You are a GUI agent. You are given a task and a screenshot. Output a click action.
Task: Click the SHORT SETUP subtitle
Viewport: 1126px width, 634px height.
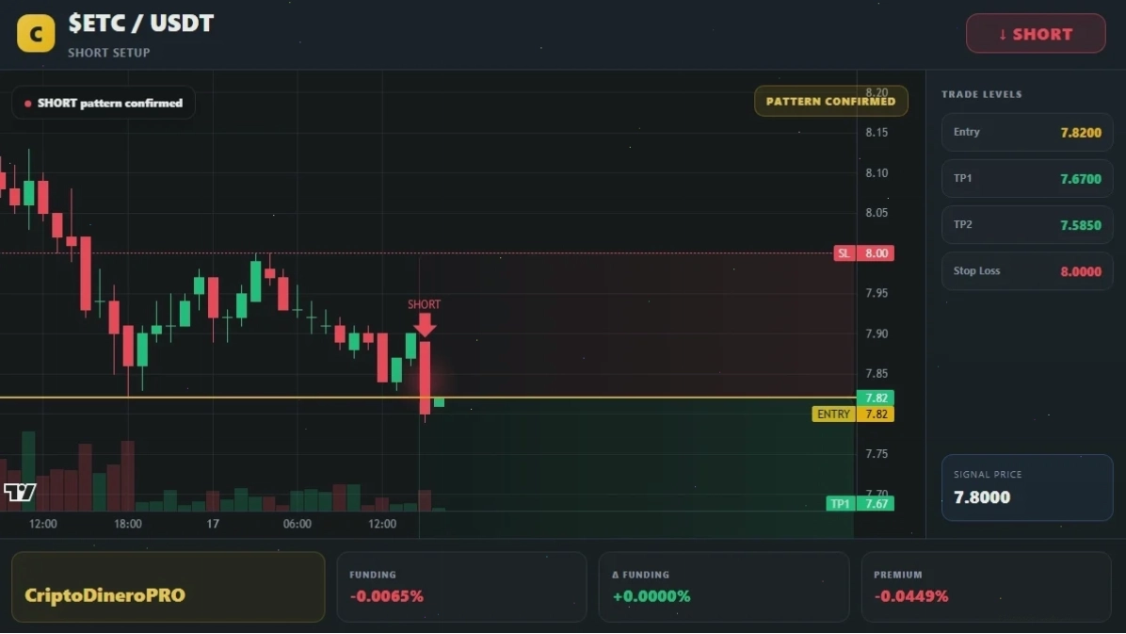click(109, 53)
